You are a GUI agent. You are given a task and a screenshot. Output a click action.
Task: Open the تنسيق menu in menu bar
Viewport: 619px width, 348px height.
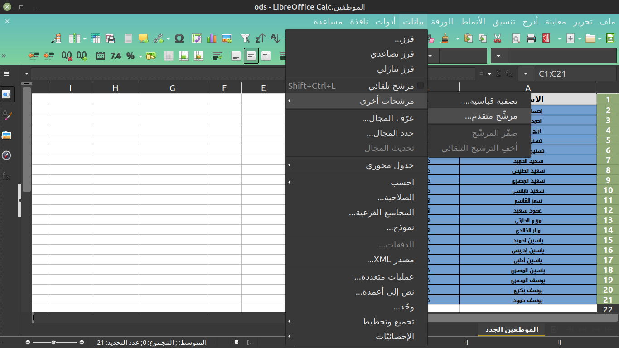(503, 22)
